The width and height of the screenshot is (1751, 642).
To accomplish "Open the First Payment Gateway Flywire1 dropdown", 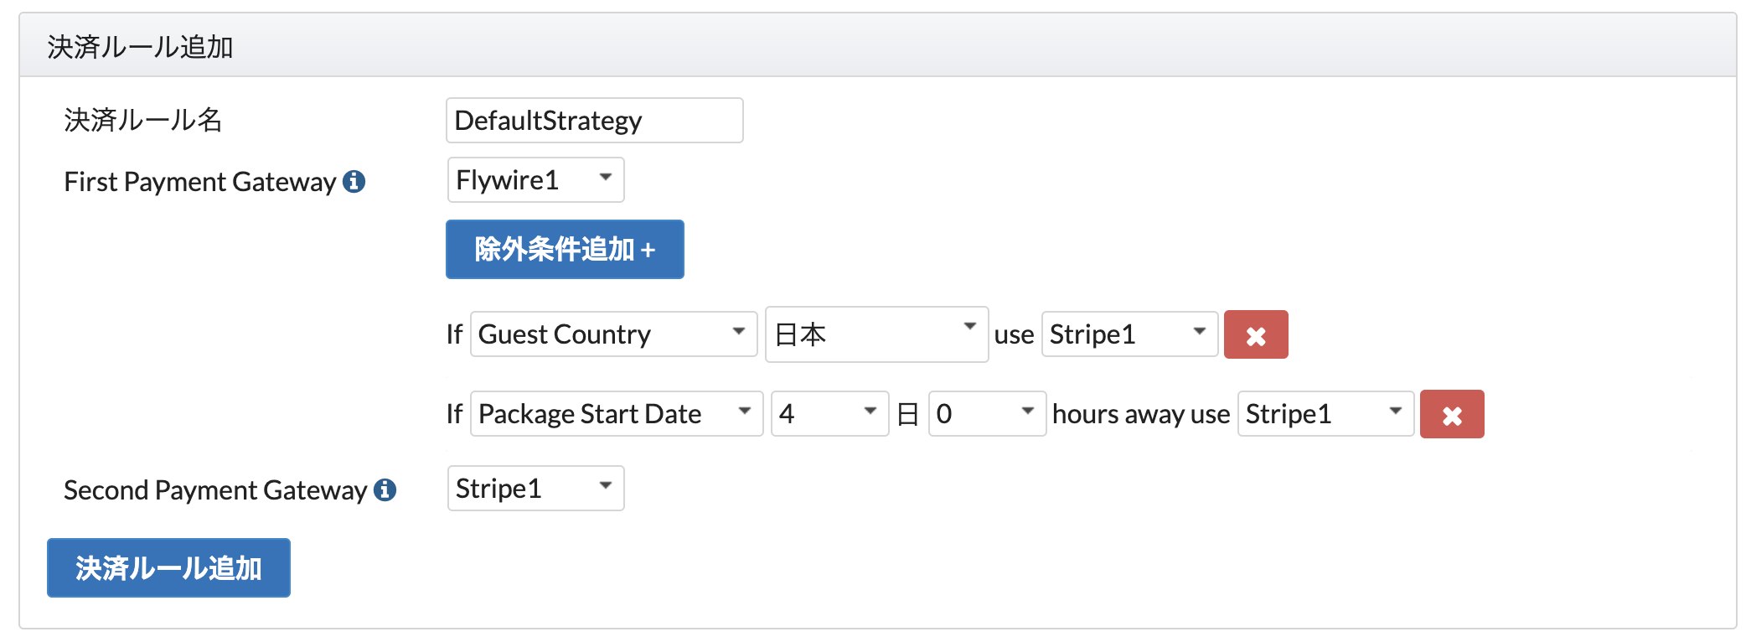I will pyautogui.click(x=535, y=180).
